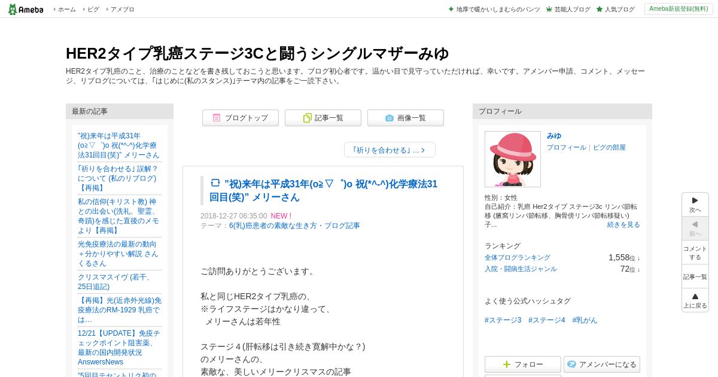
Task: Open hashtag #ステージ3
Action: coord(503,320)
